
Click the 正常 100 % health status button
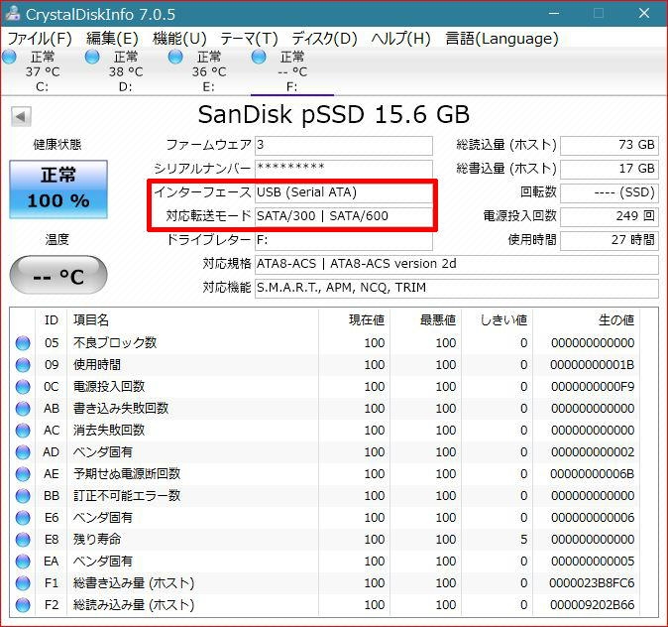(58, 188)
